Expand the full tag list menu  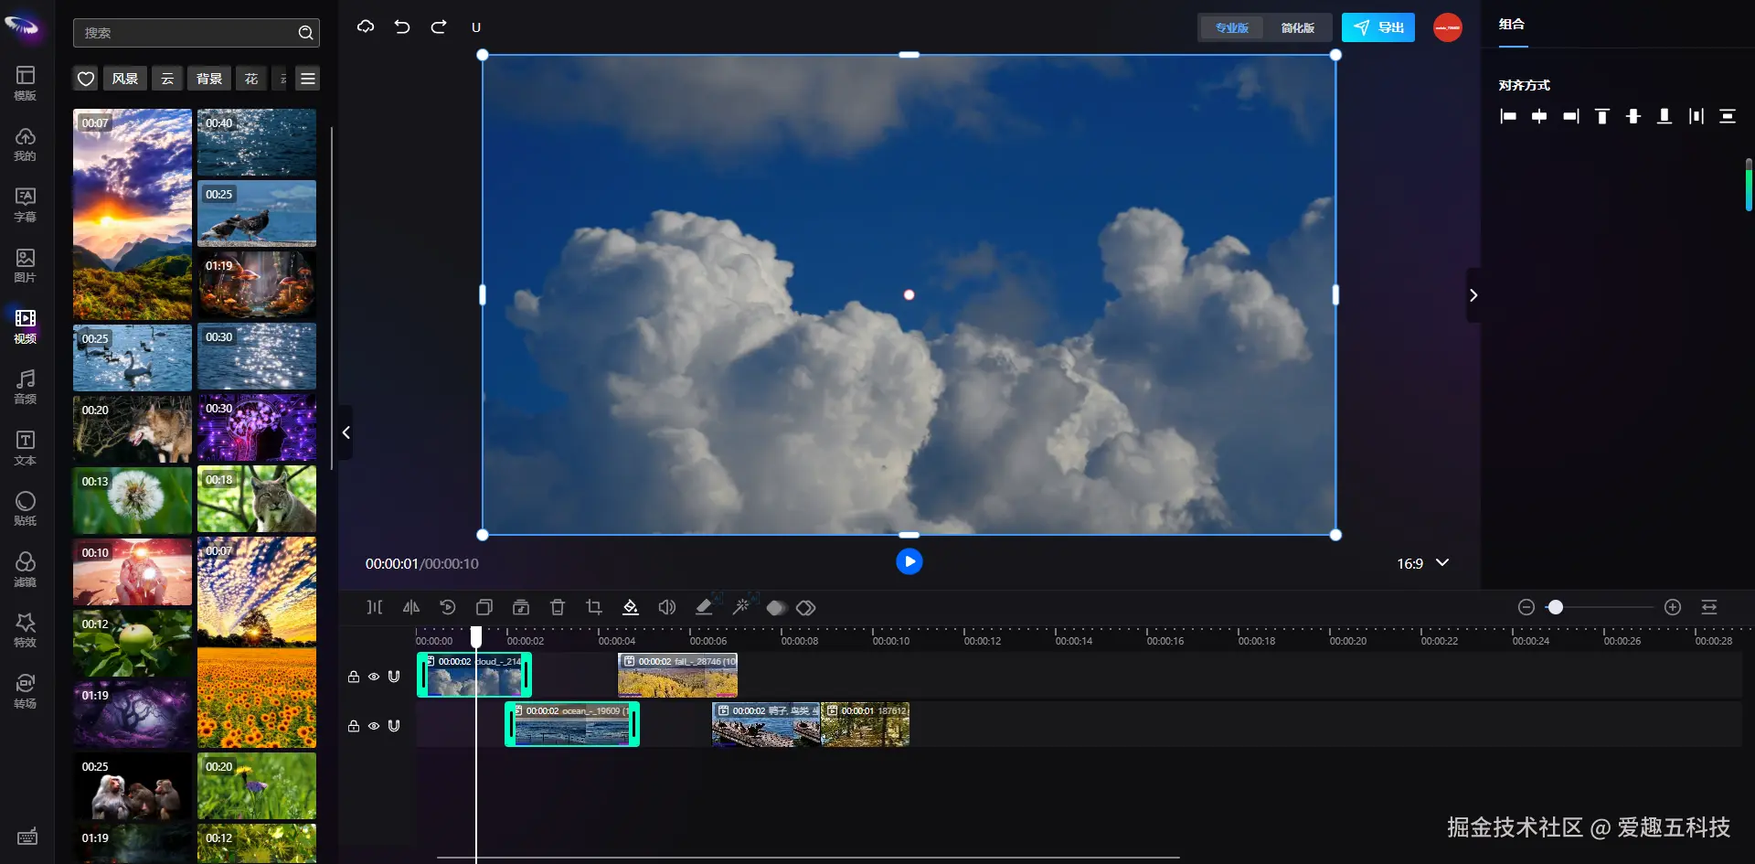tap(308, 79)
